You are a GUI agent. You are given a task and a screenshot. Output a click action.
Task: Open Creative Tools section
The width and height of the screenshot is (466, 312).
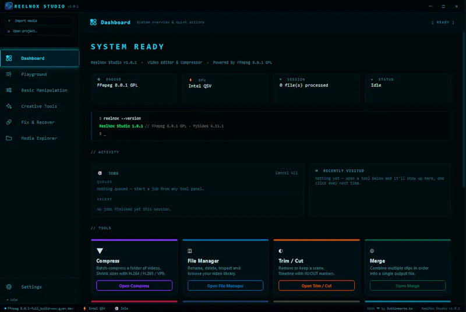point(40,106)
